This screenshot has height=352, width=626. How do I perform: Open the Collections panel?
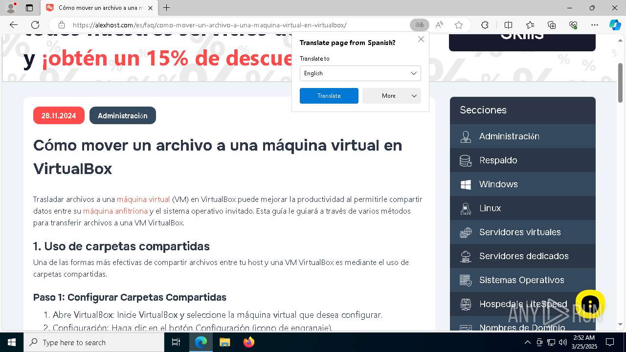point(552,25)
